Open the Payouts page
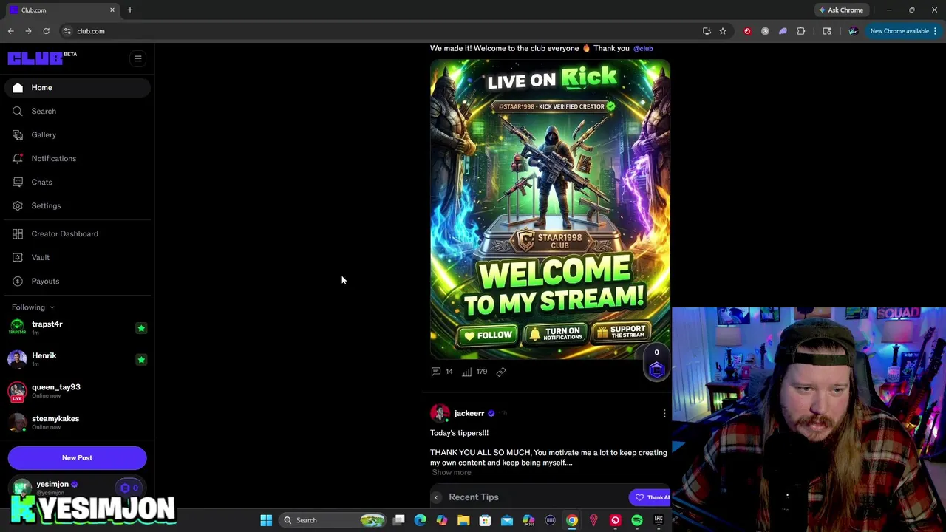Viewport: 946px width, 532px height. 77,281
